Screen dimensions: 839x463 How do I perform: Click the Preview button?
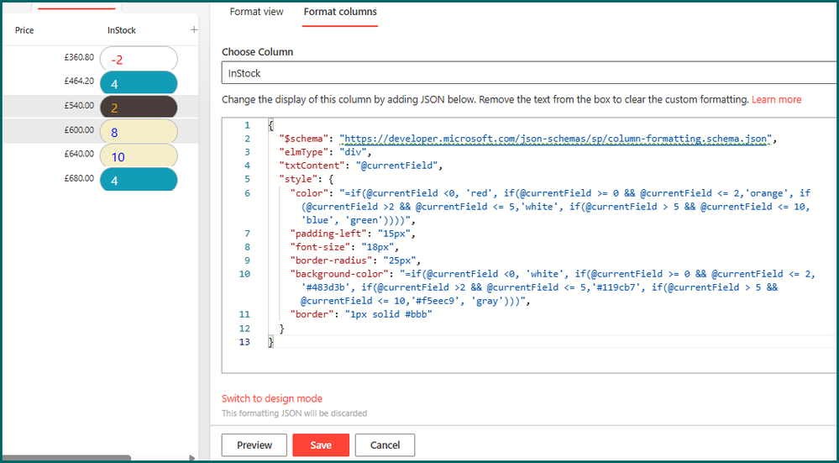254,445
